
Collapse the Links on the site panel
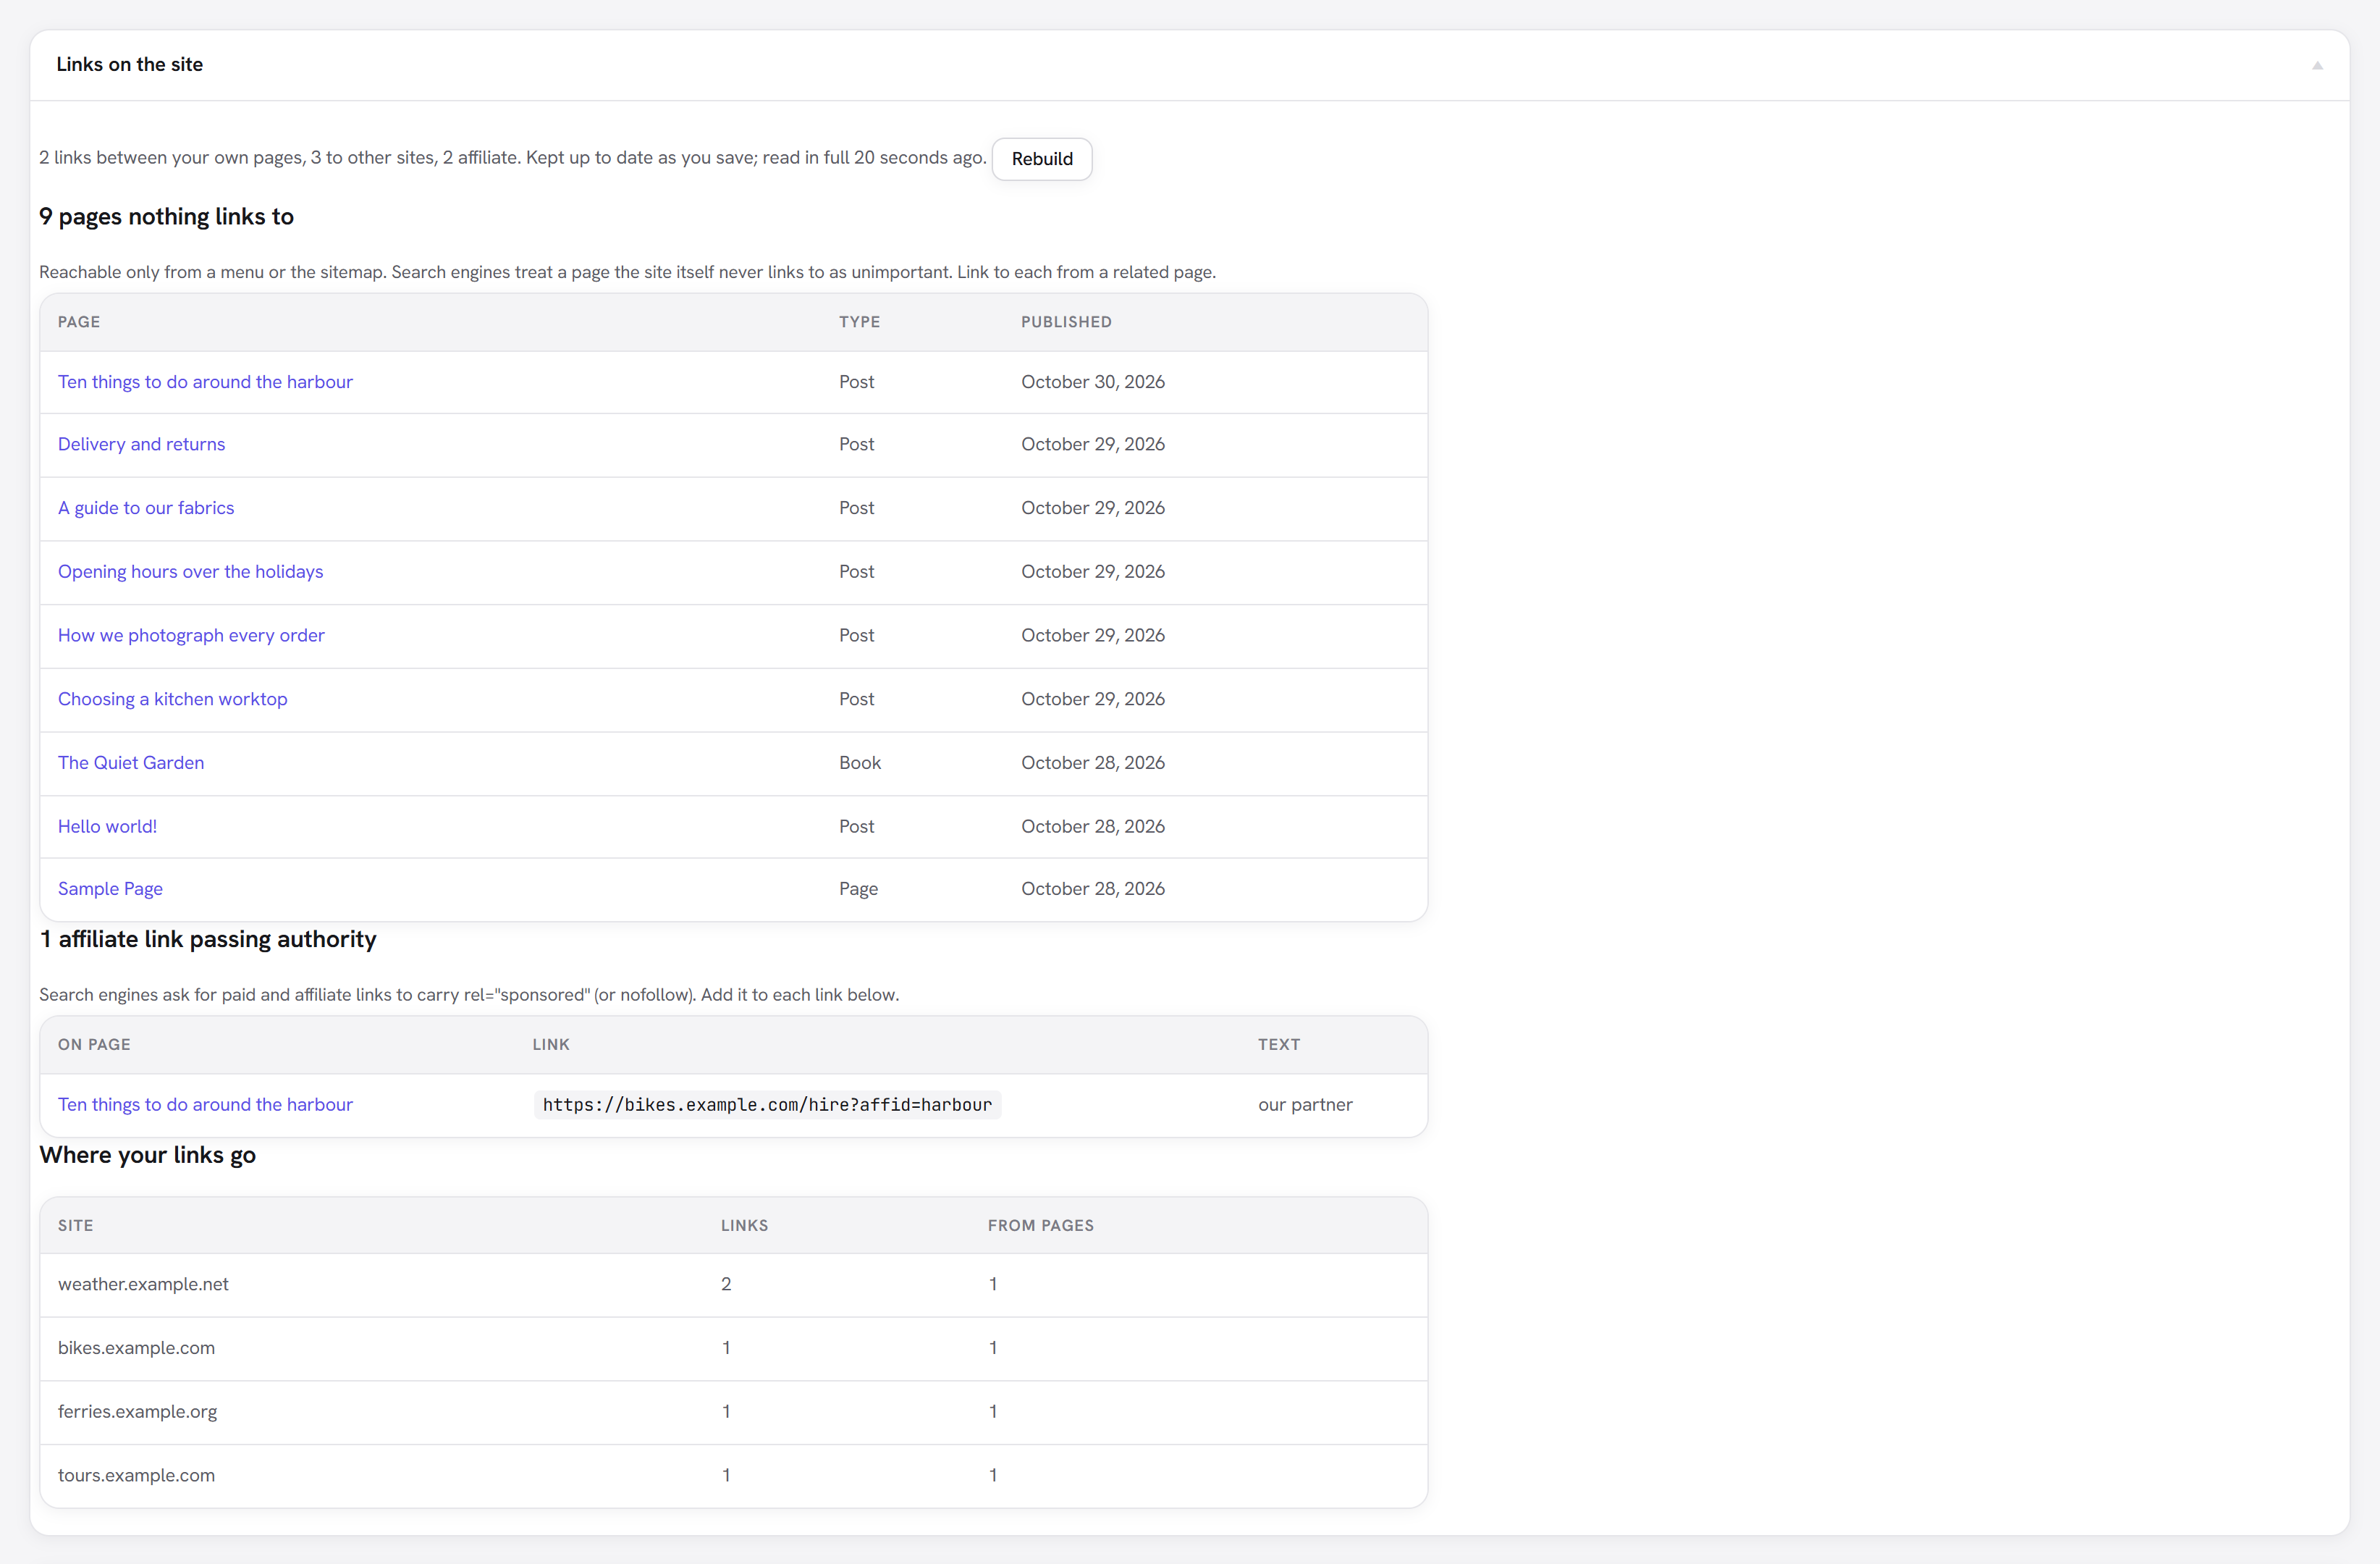point(2316,65)
